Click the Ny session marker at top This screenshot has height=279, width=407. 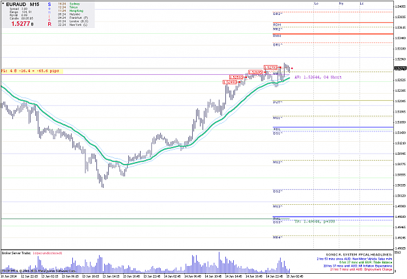pyautogui.click(x=341, y=4)
